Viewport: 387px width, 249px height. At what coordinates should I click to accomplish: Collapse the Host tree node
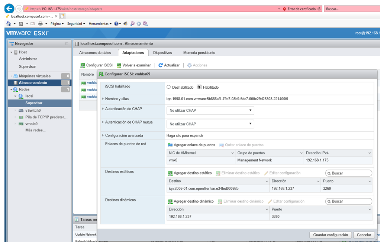(12, 52)
